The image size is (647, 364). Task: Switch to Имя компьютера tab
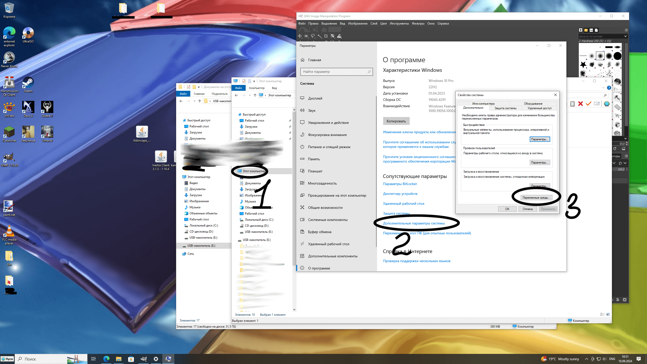(x=483, y=104)
